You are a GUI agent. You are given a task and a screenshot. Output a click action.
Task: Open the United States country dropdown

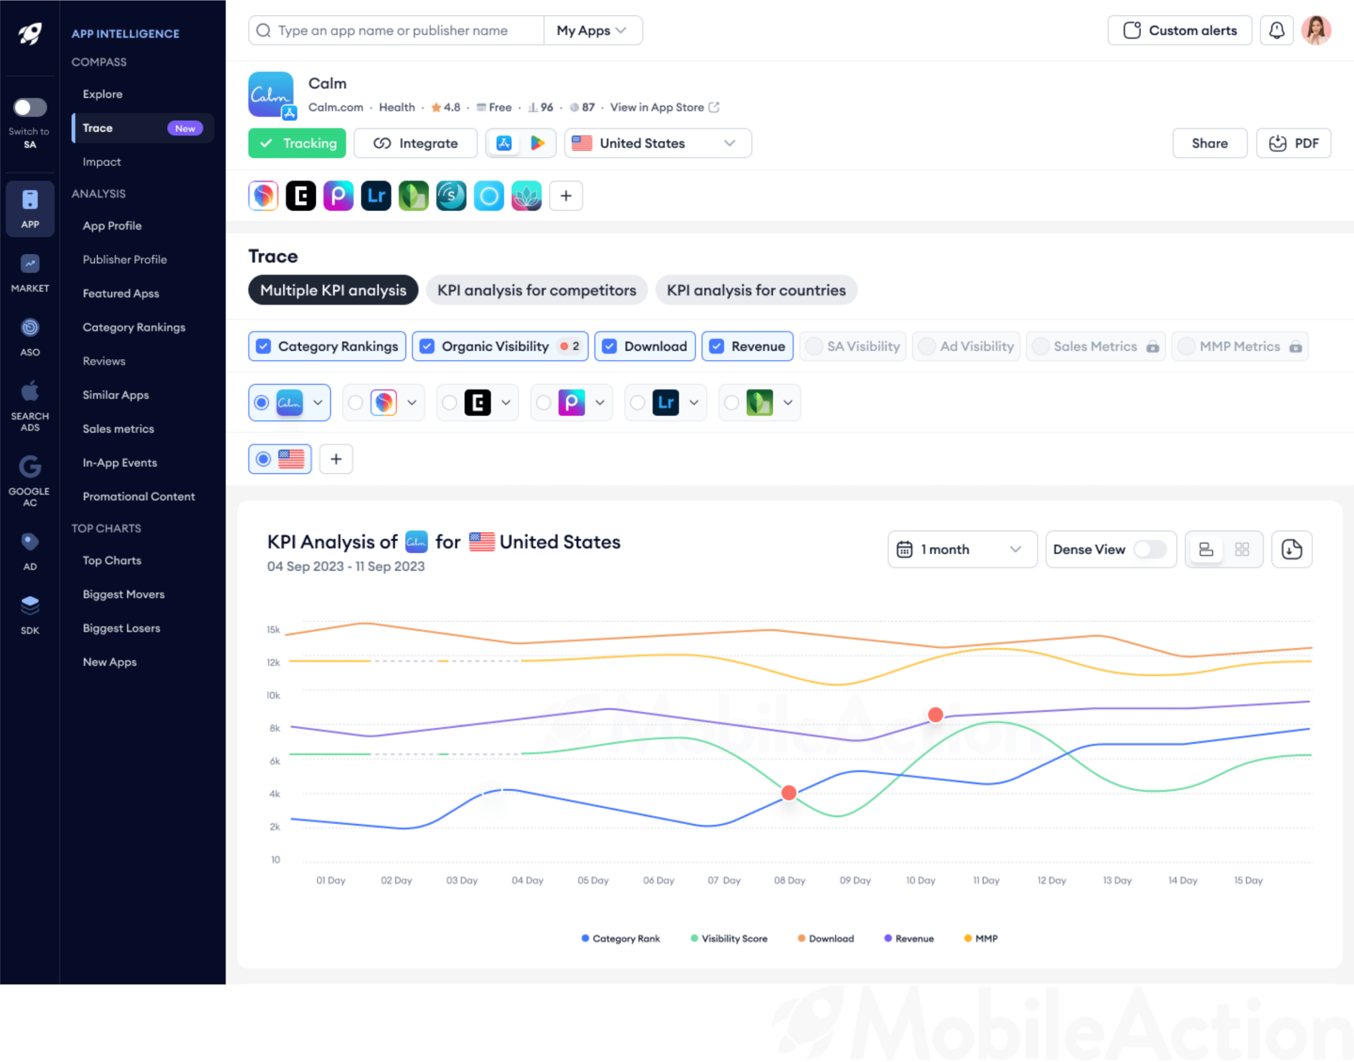click(x=658, y=144)
